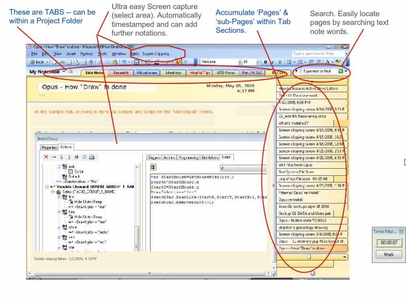This screenshot has height=304, width=406.
Task: Click the 00:00:07 time display in Time Marker
Action: (x=389, y=243)
